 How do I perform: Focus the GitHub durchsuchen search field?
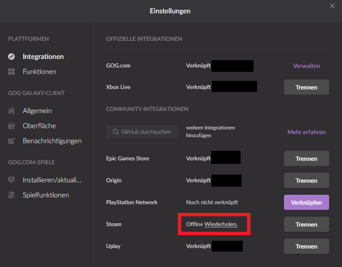coord(142,132)
